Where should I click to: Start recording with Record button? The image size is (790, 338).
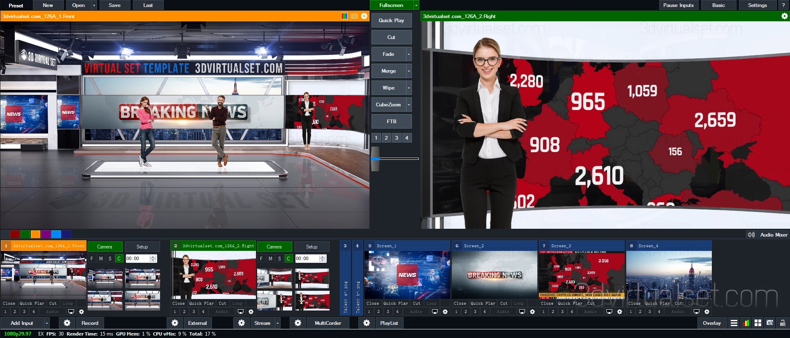click(x=90, y=323)
